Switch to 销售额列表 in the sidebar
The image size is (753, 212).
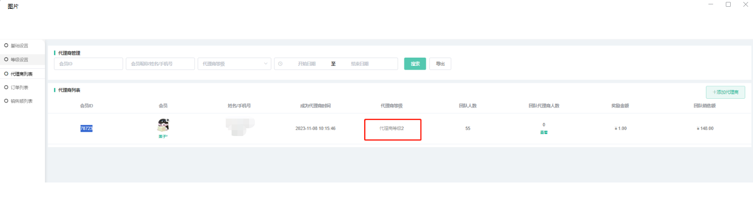coord(21,101)
